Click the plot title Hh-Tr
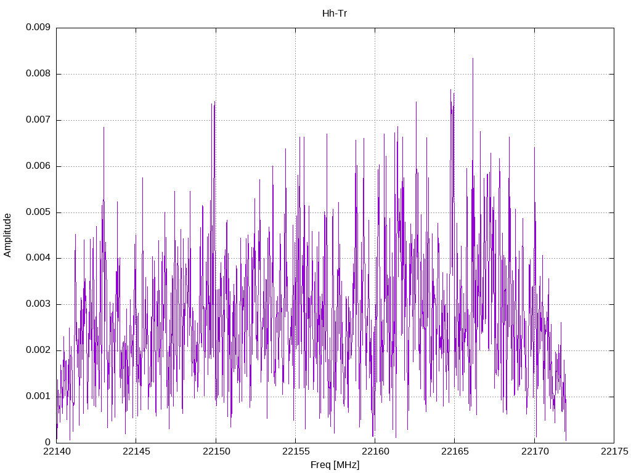631x473 pixels. [x=335, y=14]
